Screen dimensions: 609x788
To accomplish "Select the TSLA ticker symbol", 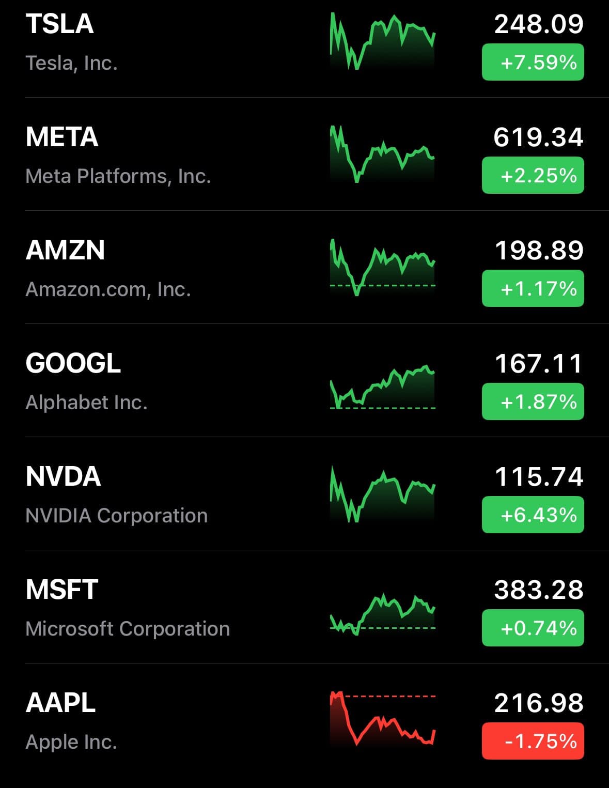I will click(60, 24).
